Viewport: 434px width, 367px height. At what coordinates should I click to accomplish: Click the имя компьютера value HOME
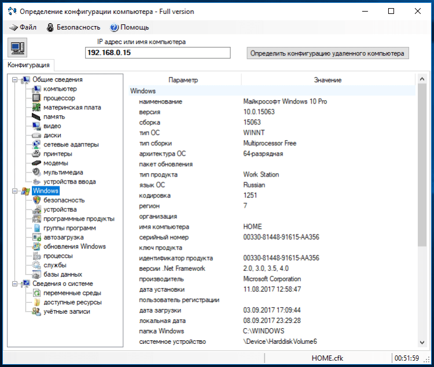pos(252,227)
